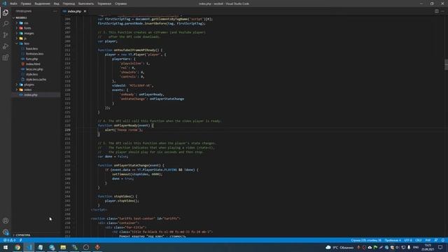
Task: Open style.less in the explorer
Action: point(31,74)
